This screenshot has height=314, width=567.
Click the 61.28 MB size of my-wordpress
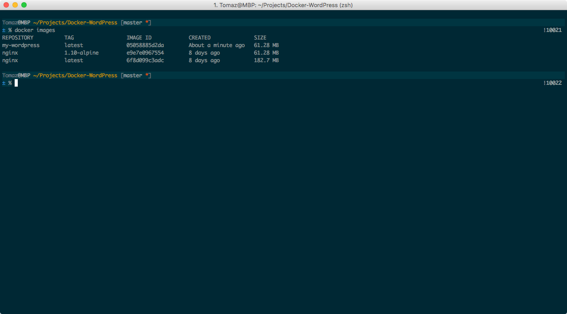(266, 45)
